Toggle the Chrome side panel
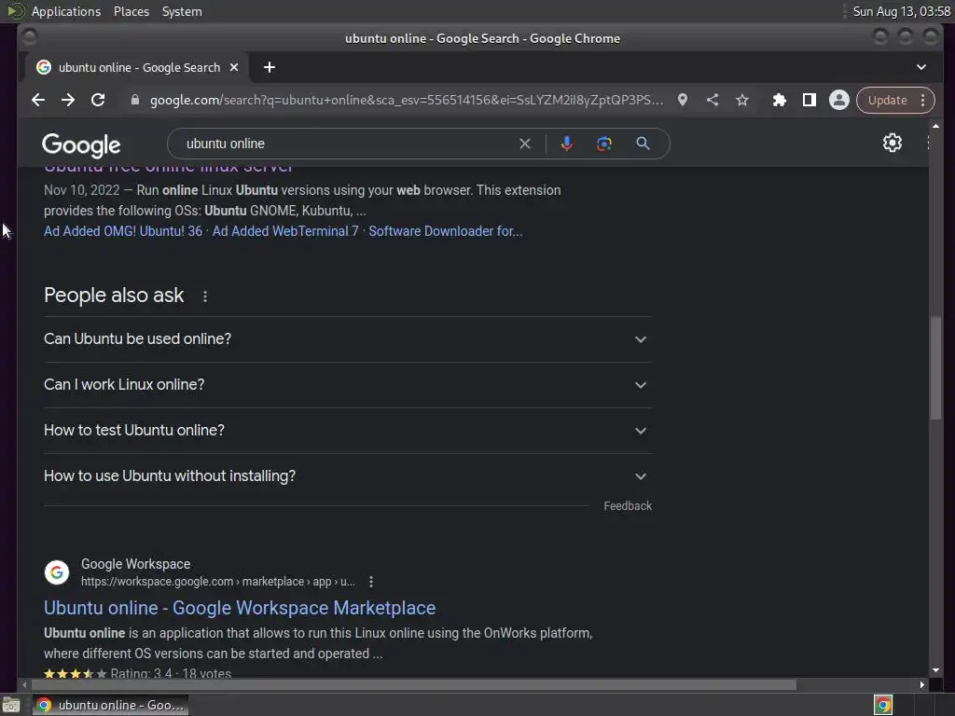The width and height of the screenshot is (955, 716). tap(810, 100)
